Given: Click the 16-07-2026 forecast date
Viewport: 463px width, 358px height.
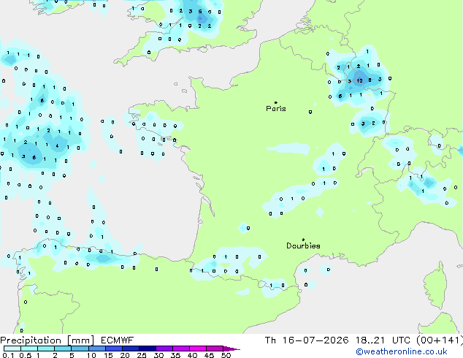Looking at the screenshot, I should pos(315,340).
